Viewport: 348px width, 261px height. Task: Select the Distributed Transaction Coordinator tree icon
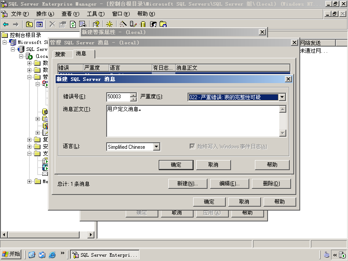pos(45,161)
